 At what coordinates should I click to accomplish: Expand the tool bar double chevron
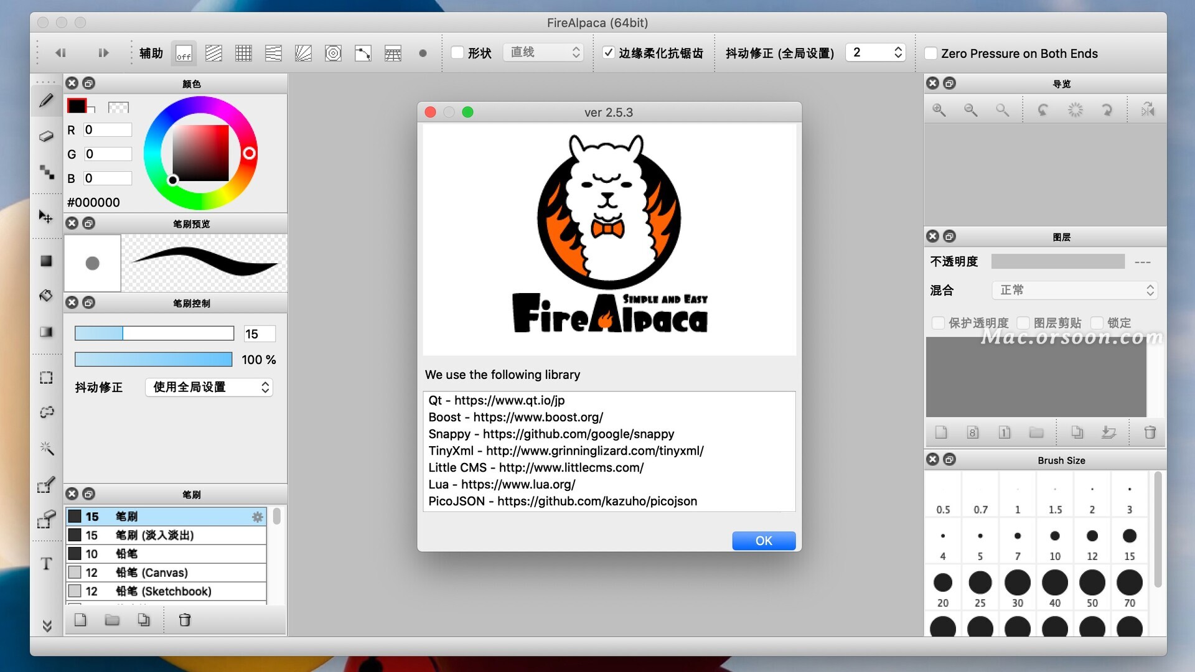pyautogui.click(x=47, y=626)
